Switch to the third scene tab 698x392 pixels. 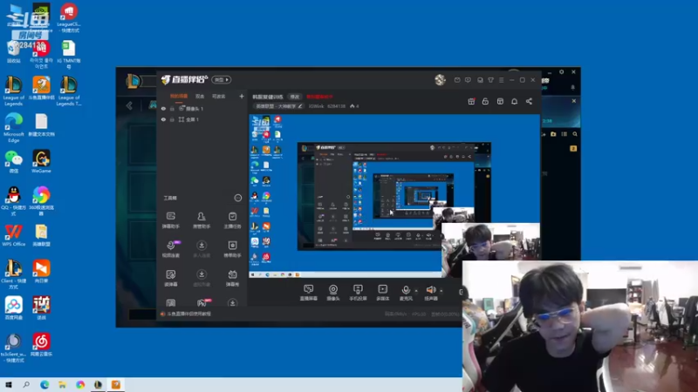coord(219,96)
